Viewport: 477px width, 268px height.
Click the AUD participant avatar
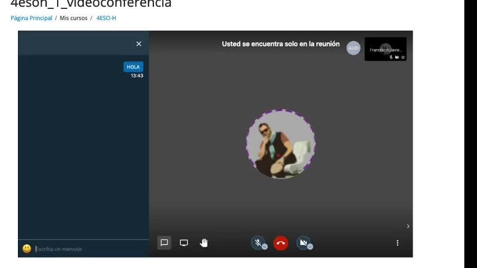tap(353, 48)
